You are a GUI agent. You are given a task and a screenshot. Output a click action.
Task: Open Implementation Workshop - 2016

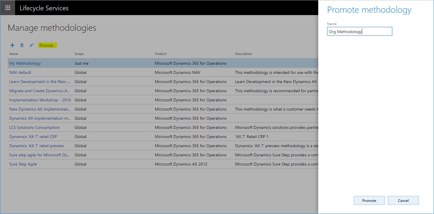[x=40, y=100]
